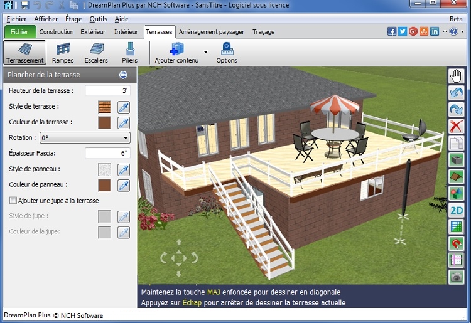Click the rotate-left arrow in view navigator
This screenshot has width=471, height=323.
point(164,258)
